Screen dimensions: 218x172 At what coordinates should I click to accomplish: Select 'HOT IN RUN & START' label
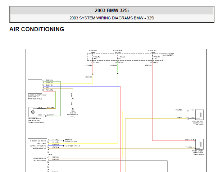coord(118,51)
